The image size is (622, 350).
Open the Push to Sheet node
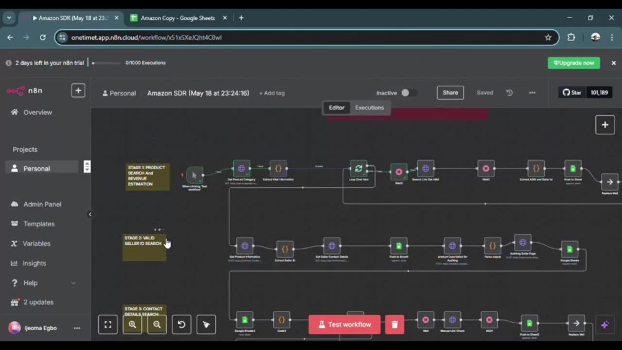573,168
